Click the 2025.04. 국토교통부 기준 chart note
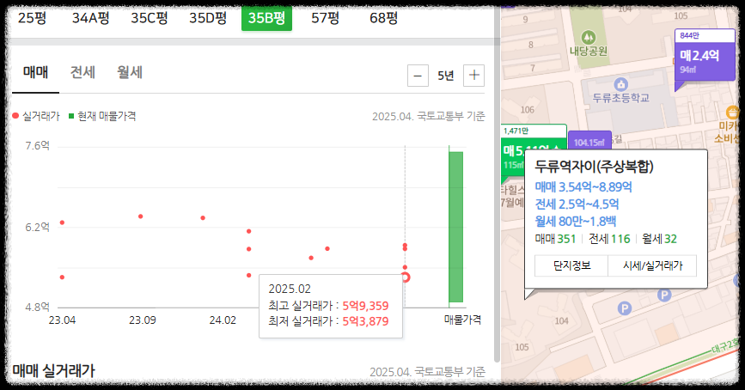The height and width of the screenshot is (390, 745). coord(429,116)
